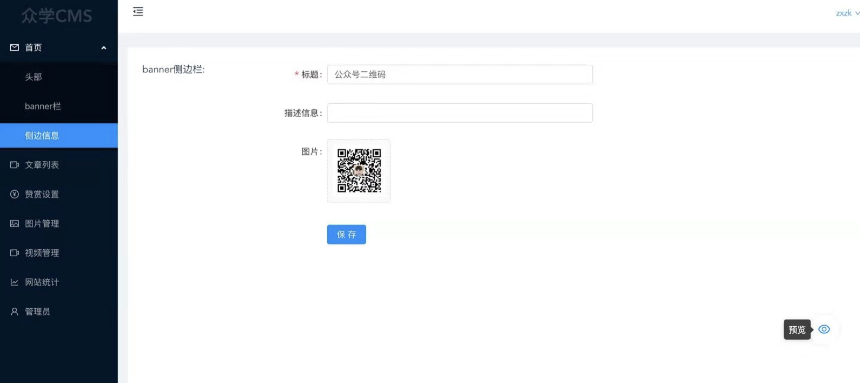Collapse sidebar with the menu fold icon
This screenshot has width=860, height=383.
pyautogui.click(x=138, y=12)
